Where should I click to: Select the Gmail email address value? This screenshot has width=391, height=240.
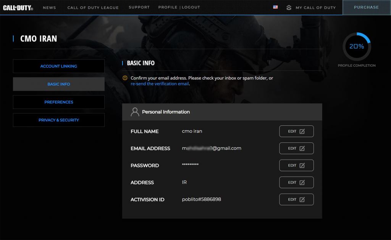tap(212, 148)
